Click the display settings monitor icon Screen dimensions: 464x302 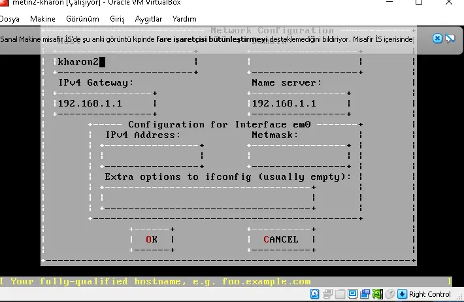pos(352,294)
